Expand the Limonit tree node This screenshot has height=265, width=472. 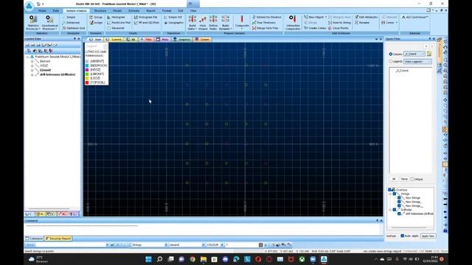[32, 70]
